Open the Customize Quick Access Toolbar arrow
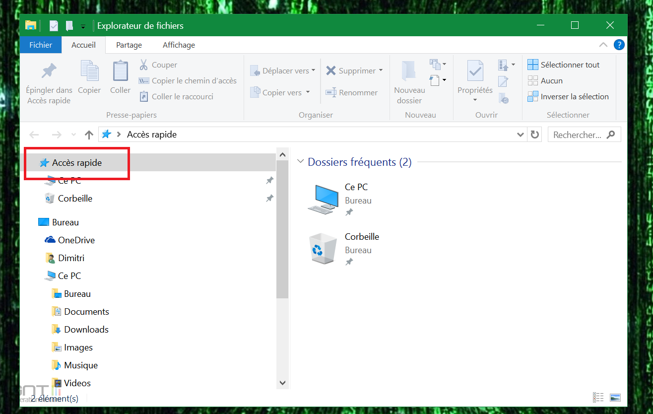Screen dimensions: 653x414 coord(83,26)
